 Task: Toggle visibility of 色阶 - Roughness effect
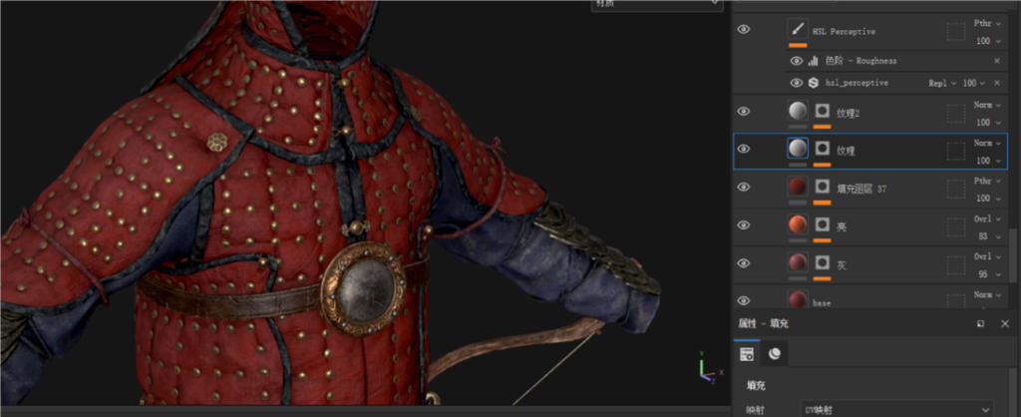point(796,61)
